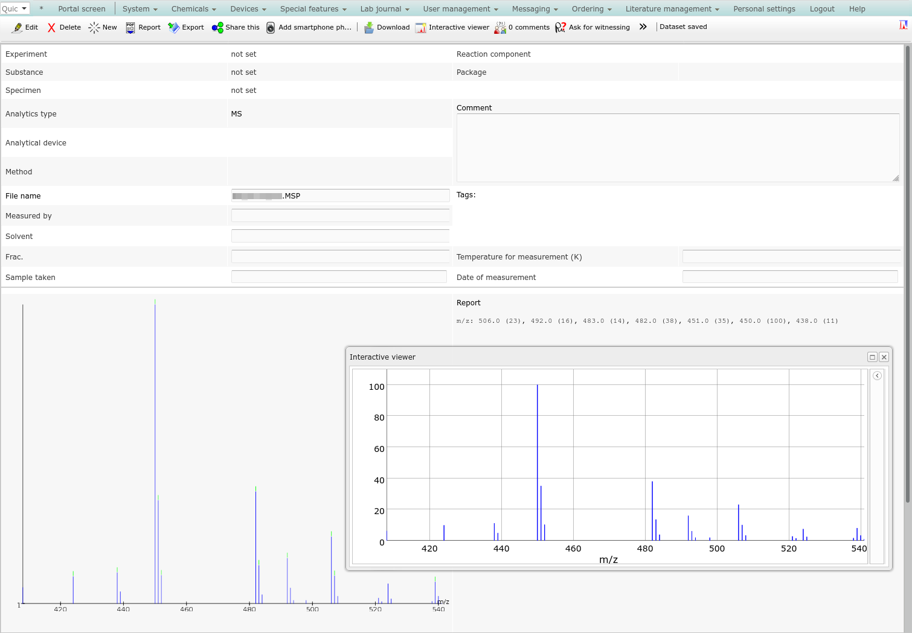Expand toolbar overflow double-chevron
Screen dimensions: 912x633
[x=643, y=27]
